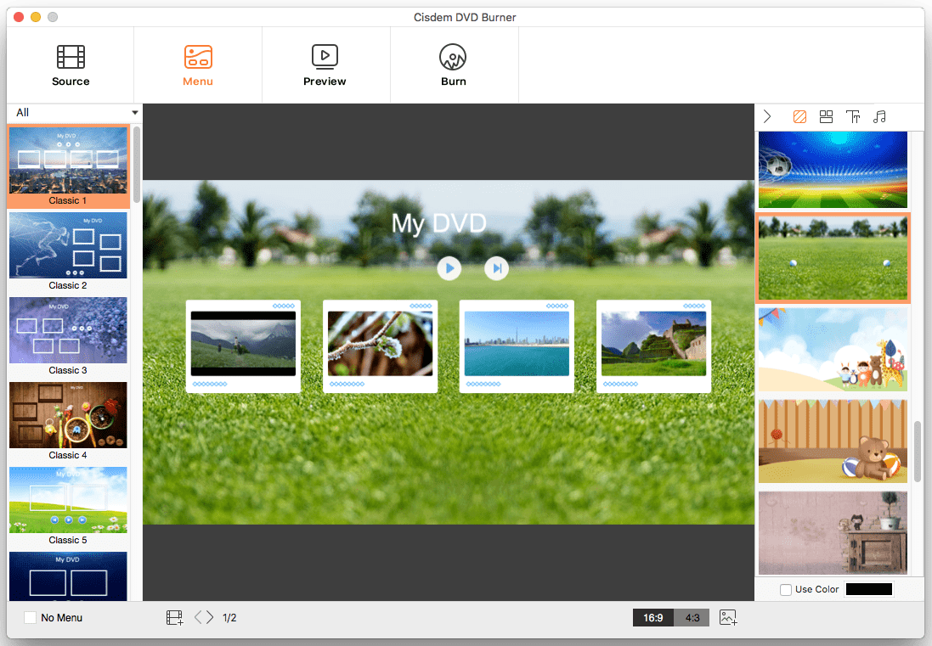Click the play button on the menu

(449, 268)
